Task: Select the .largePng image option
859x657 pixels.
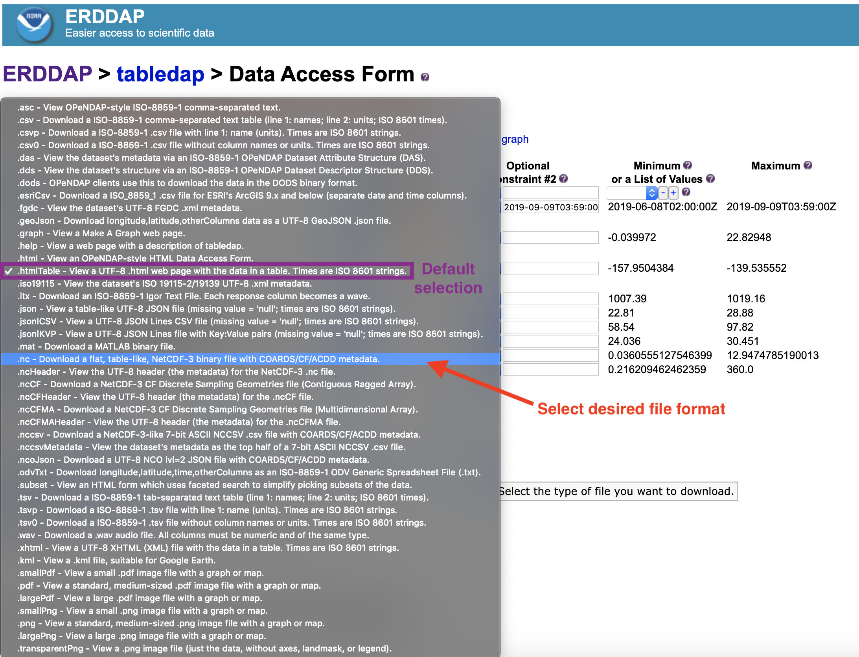Action: coord(250,636)
